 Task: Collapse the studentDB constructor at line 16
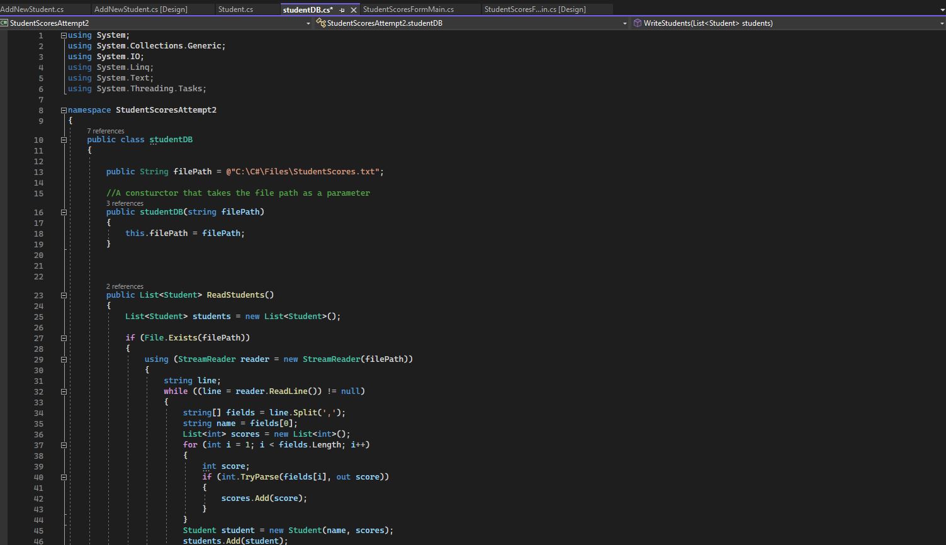tap(64, 212)
